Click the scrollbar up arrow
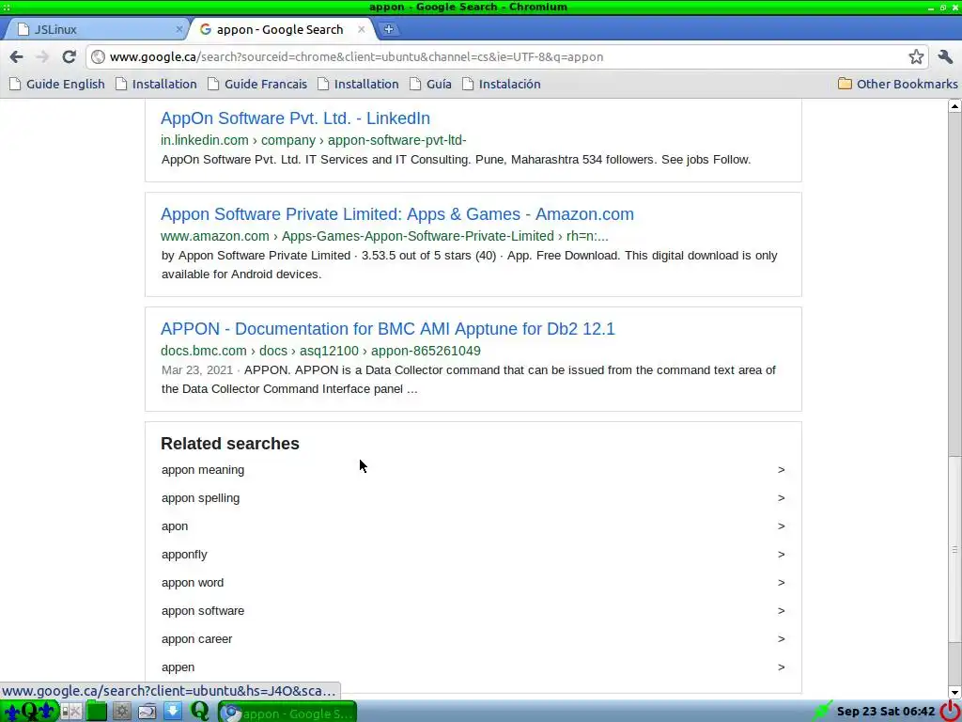Viewport: 962px width, 722px height. coord(954,105)
